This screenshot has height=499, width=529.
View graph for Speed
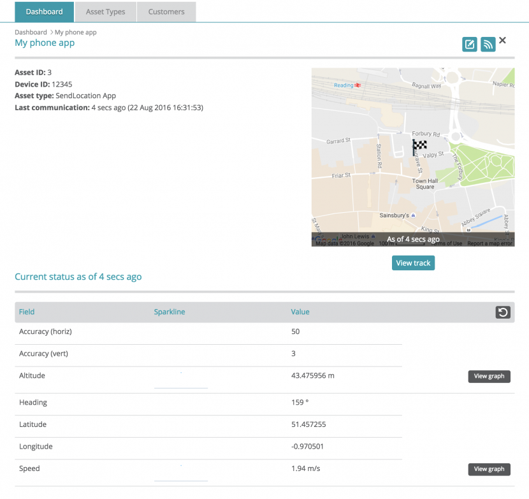[x=489, y=469]
